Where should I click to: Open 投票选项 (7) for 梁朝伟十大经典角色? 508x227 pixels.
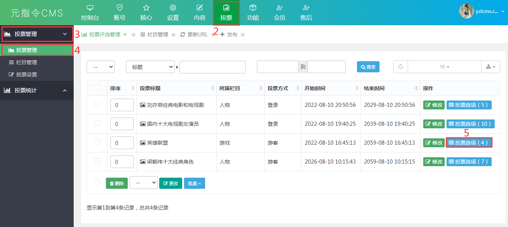[469, 162]
